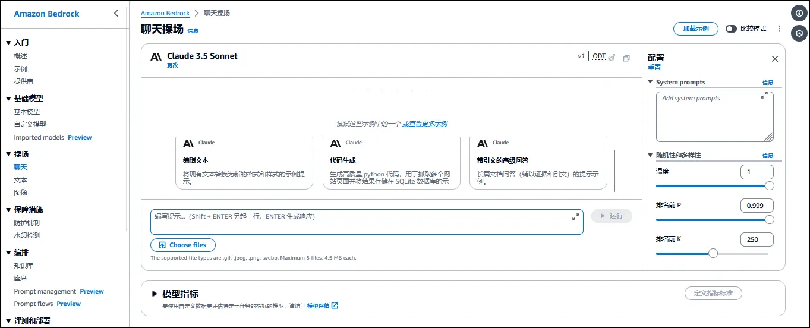Click 信息 link beside 聊天操场 title
The image size is (810, 328).
(x=193, y=31)
